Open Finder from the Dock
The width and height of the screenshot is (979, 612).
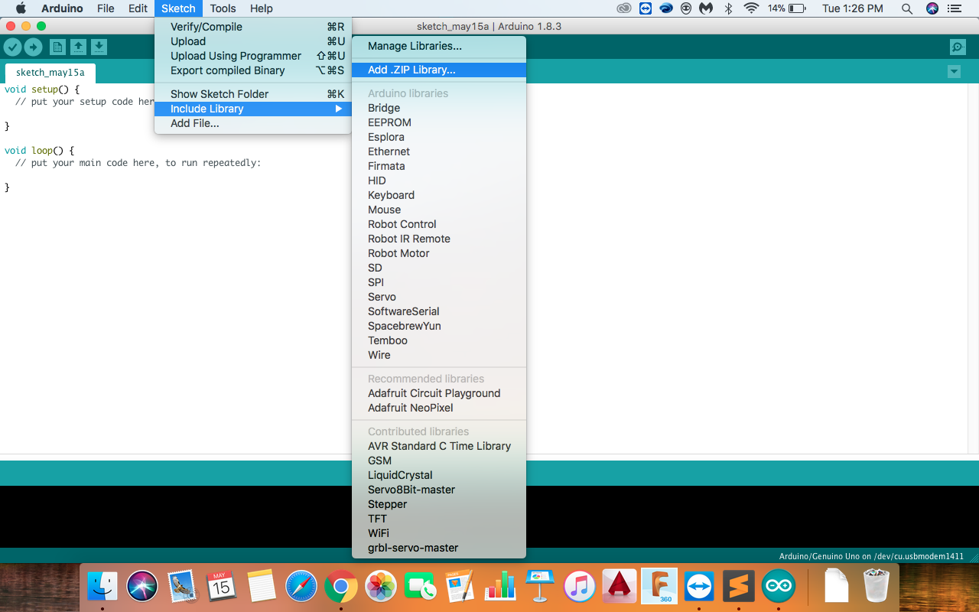[x=102, y=587]
